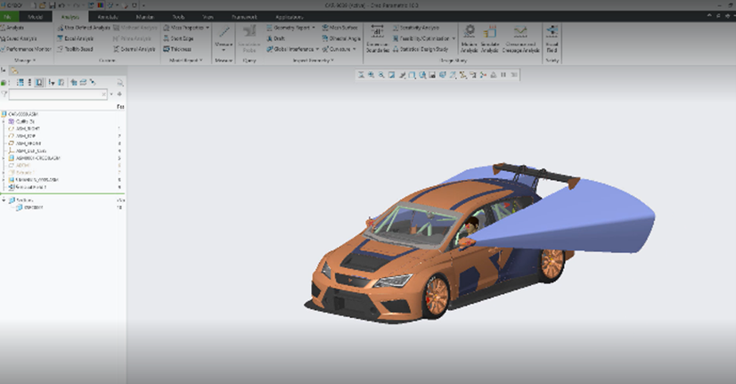This screenshot has height=384, width=736.
Task: Expand the Geometry Report dropdown
Action: click(x=314, y=28)
